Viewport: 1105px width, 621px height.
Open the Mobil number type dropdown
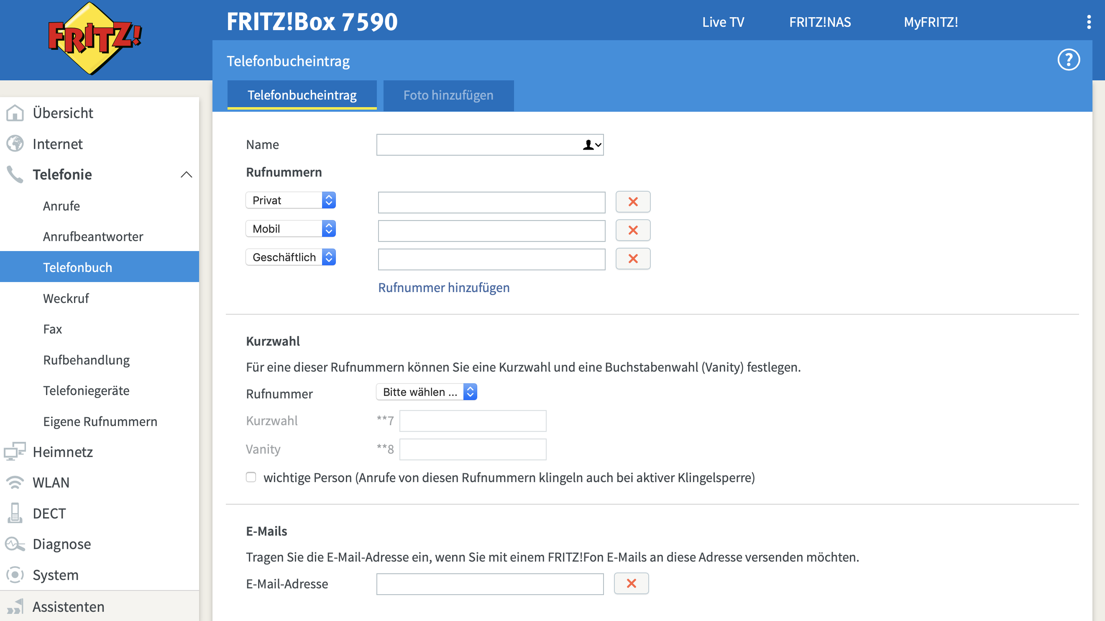(x=290, y=229)
